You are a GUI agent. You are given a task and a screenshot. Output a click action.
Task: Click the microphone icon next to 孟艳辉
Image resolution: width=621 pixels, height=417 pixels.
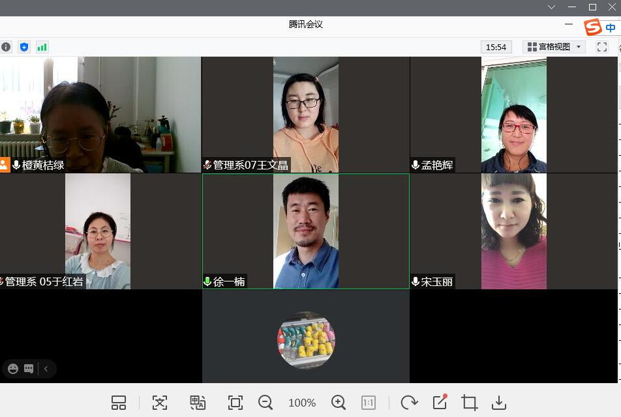416,165
